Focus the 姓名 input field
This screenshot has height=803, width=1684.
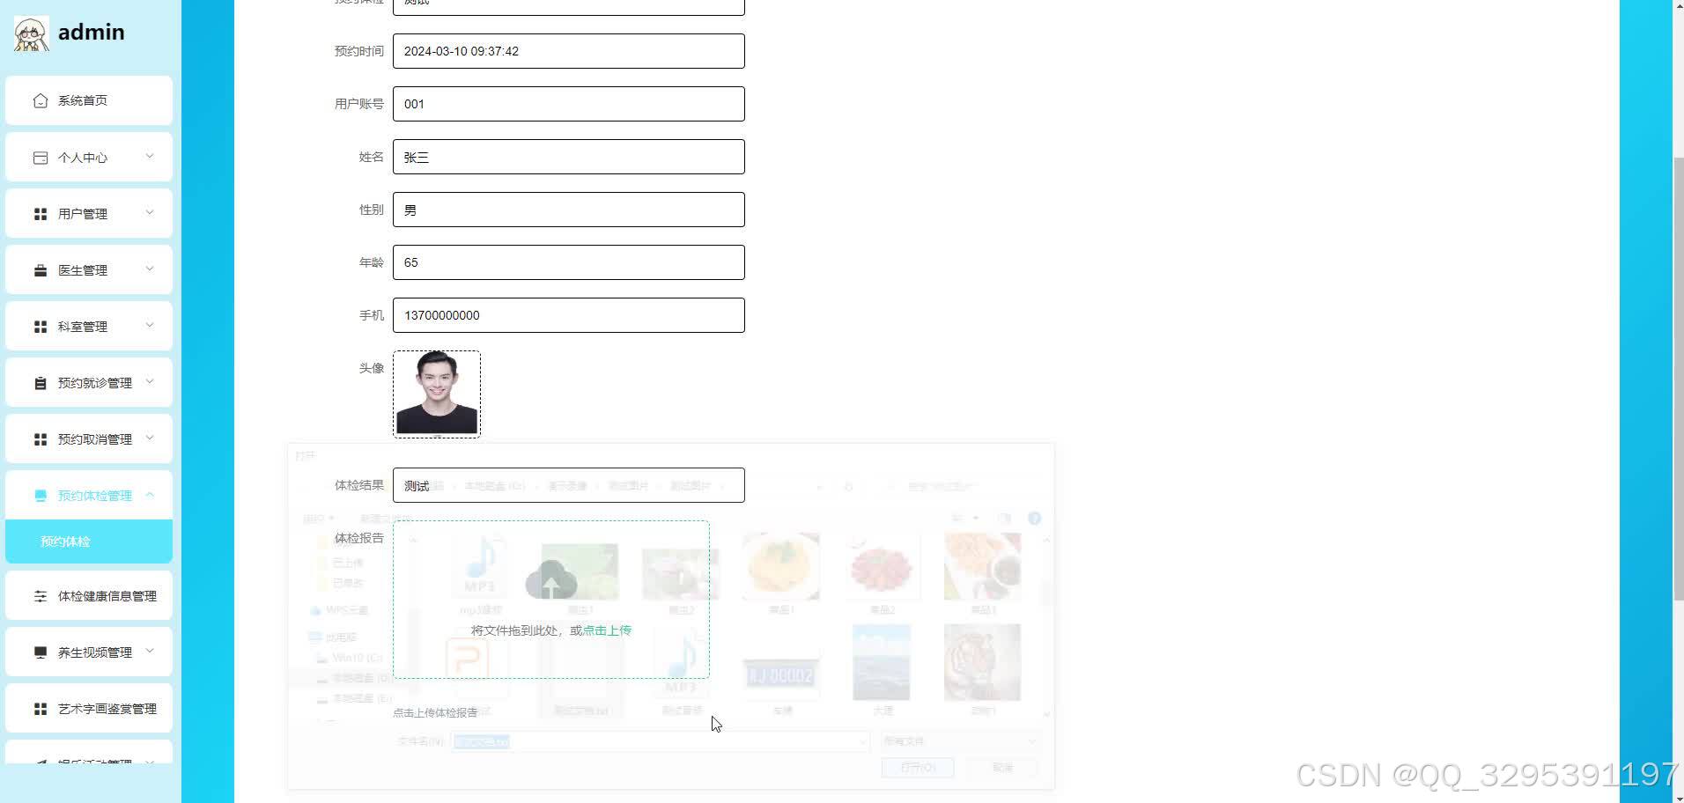coord(569,157)
